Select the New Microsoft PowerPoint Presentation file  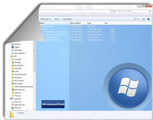point(54,32)
